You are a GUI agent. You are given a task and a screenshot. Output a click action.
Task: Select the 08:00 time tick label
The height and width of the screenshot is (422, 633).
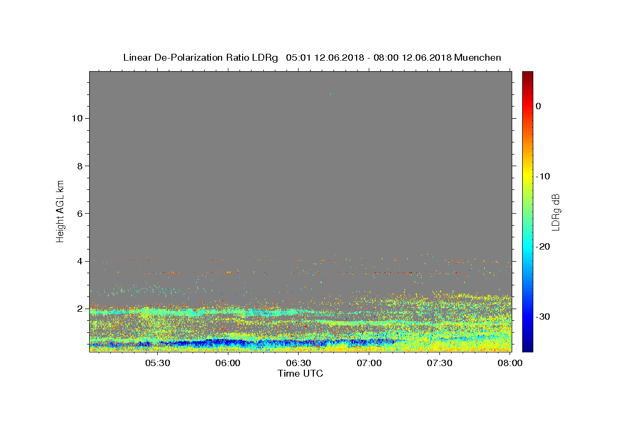pos(510,363)
